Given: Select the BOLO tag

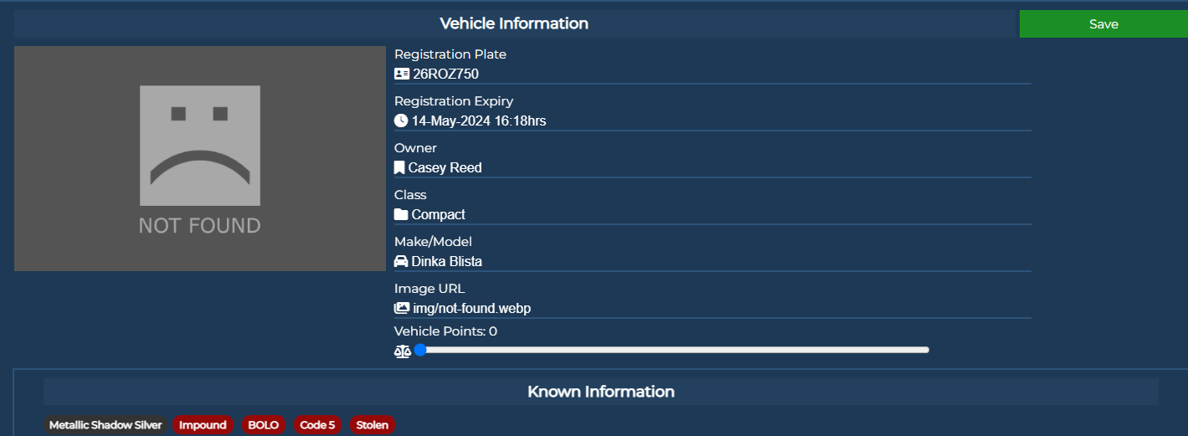Looking at the screenshot, I should coord(264,425).
